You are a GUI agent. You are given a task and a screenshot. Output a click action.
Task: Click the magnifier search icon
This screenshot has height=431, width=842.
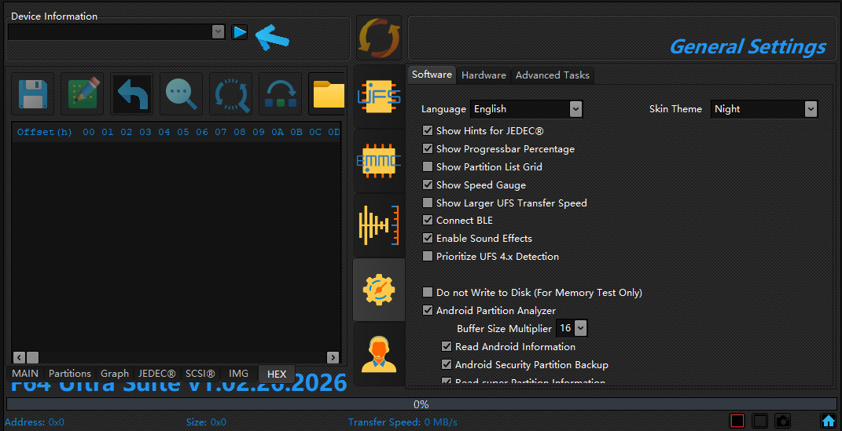click(182, 94)
